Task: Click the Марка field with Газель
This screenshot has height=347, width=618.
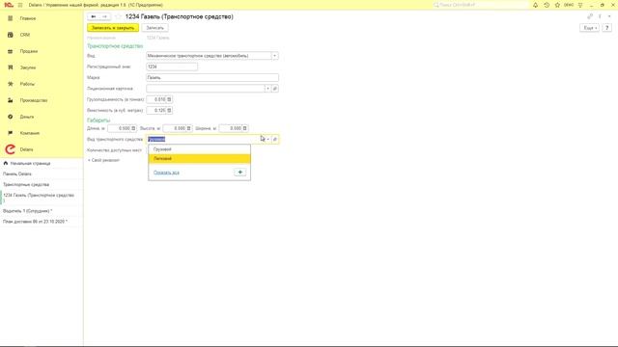Action: pyautogui.click(x=212, y=78)
